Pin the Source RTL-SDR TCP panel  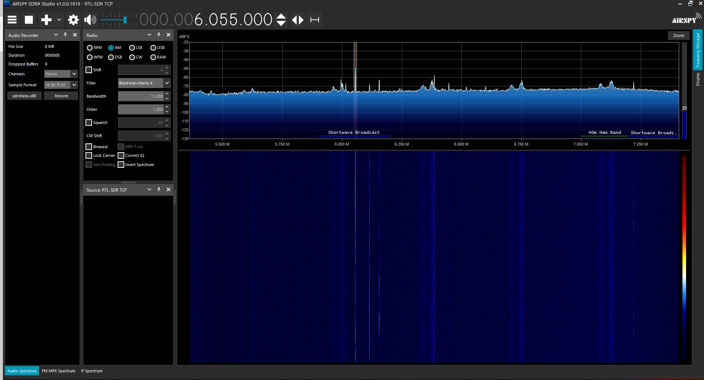click(x=159, y=189)
